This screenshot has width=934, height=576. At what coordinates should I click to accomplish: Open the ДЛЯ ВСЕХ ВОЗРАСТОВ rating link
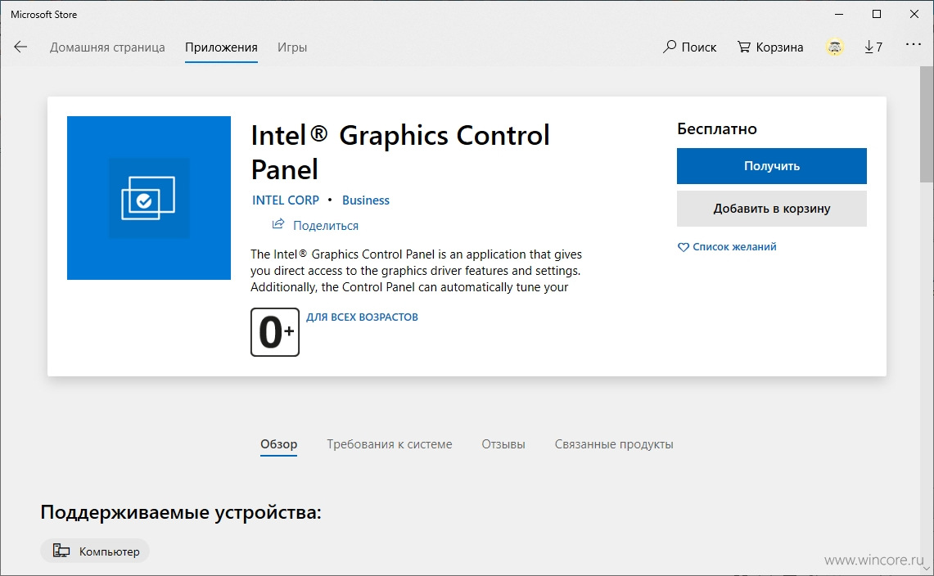coord(362,317)
